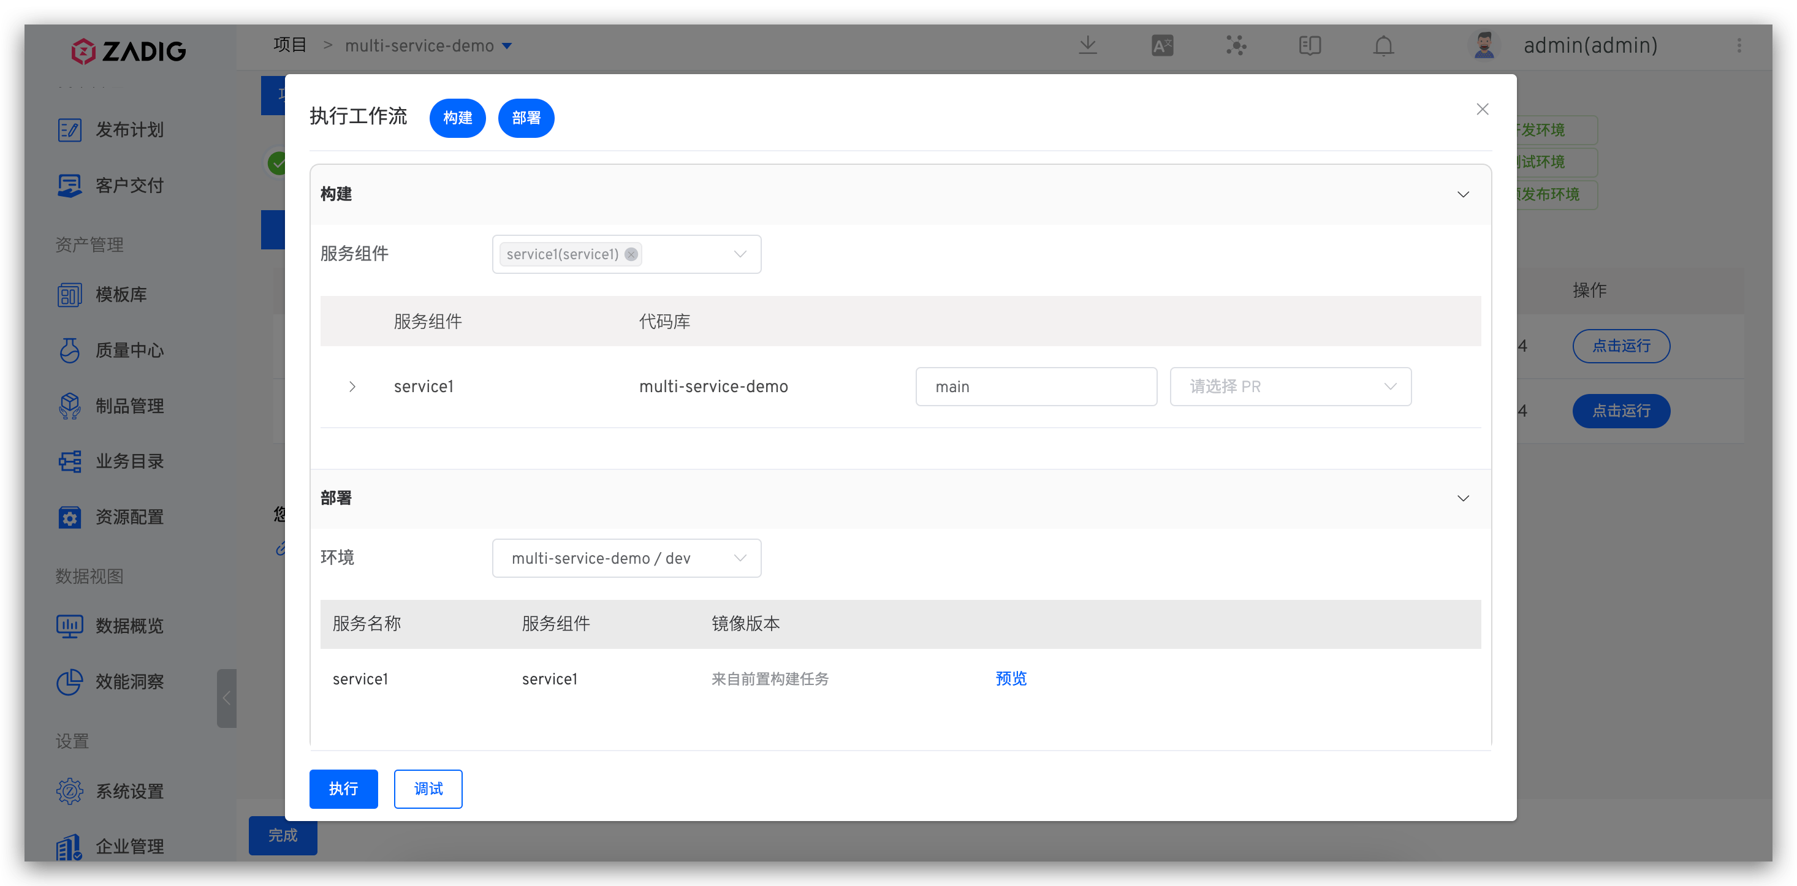The image size is (1797, 886).
Task: Open the documentation book icon
Action: pyautogui.click(x=1309, y=46)
